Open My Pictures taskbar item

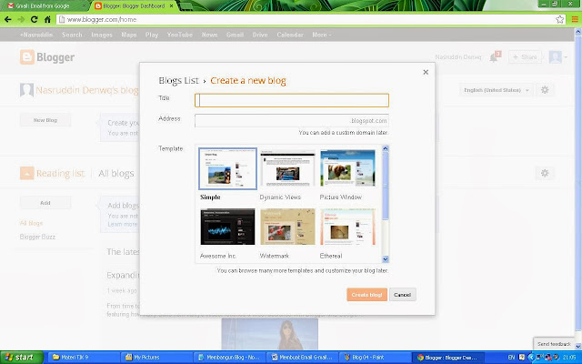[156, 358]
